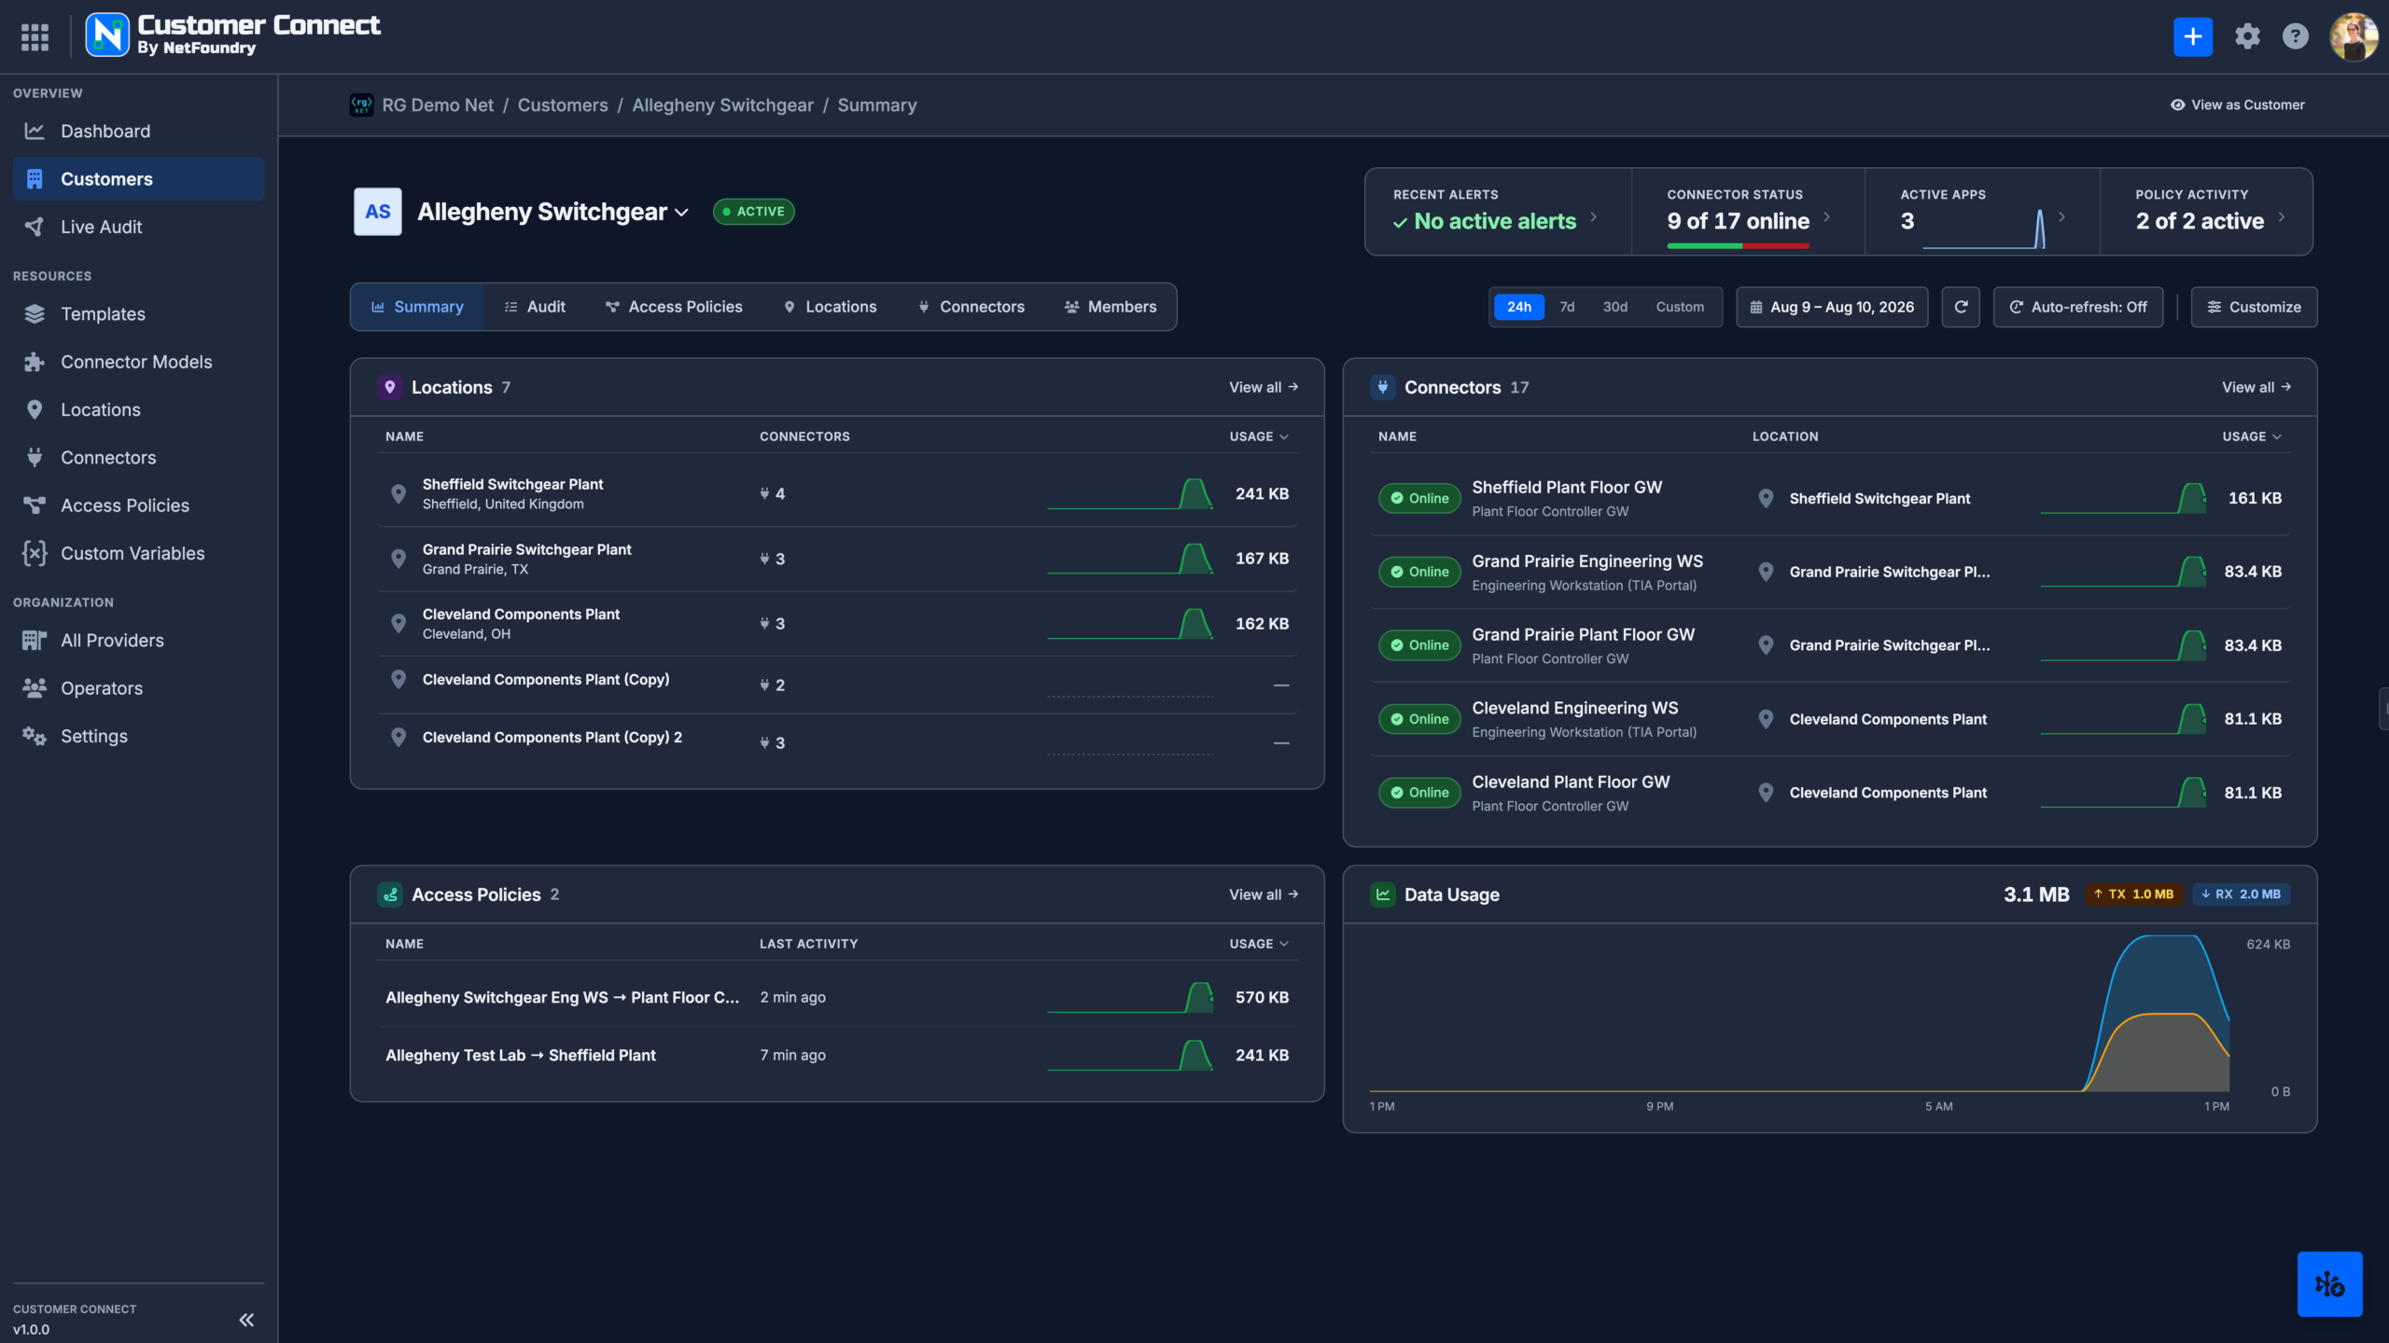Switch to the Locations tab

tap(831, 307)
